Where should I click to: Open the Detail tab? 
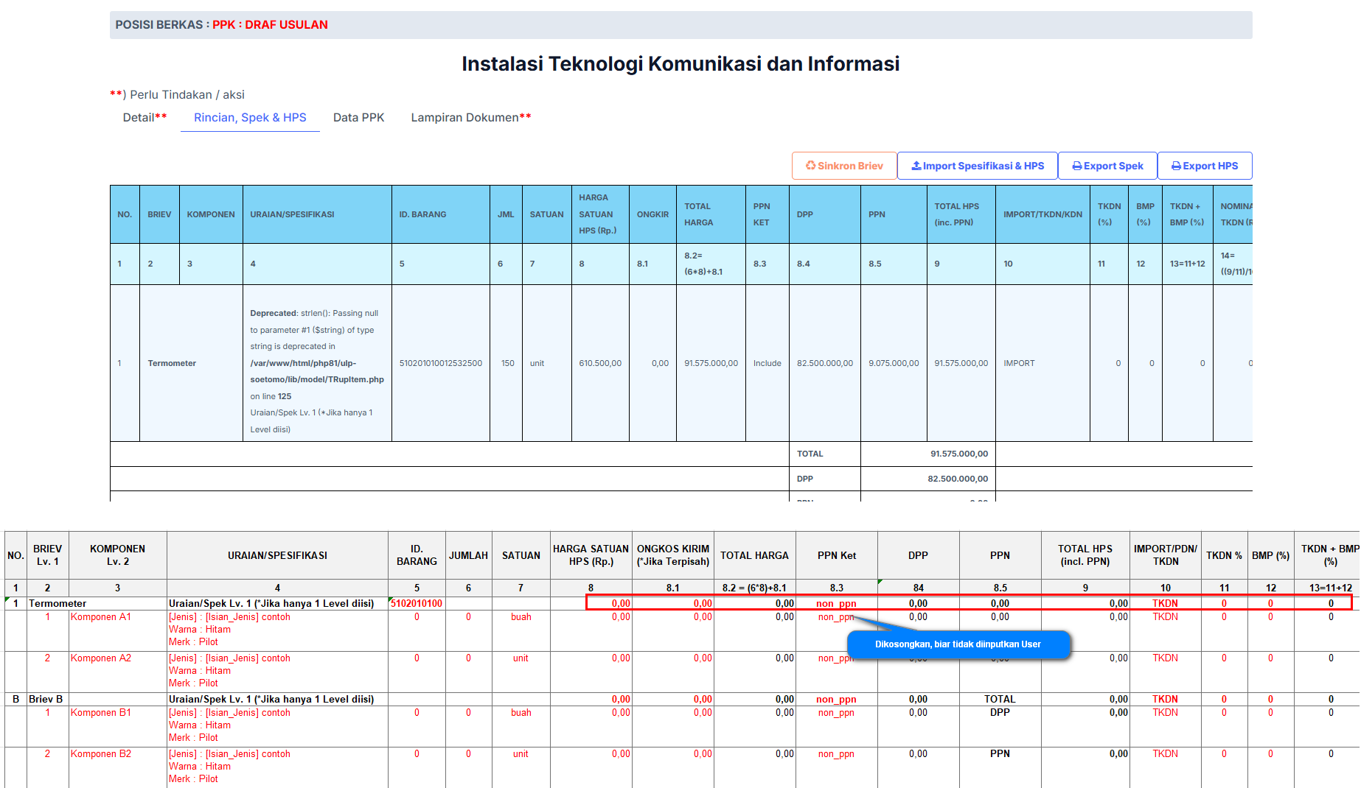145,118
